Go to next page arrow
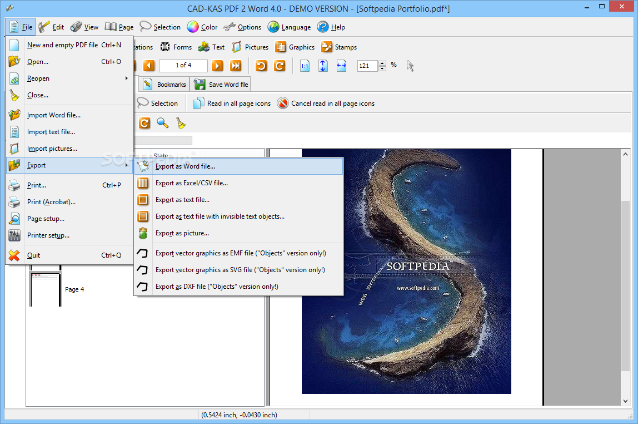This screenshot has width=638, height=424. pos(217,66)
